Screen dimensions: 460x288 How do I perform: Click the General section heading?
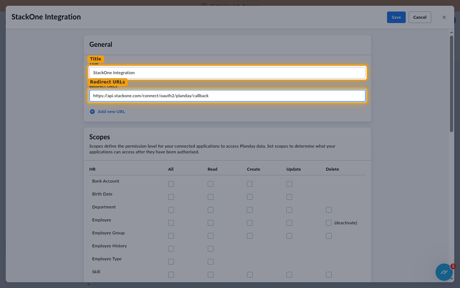(x=101, y=45)
